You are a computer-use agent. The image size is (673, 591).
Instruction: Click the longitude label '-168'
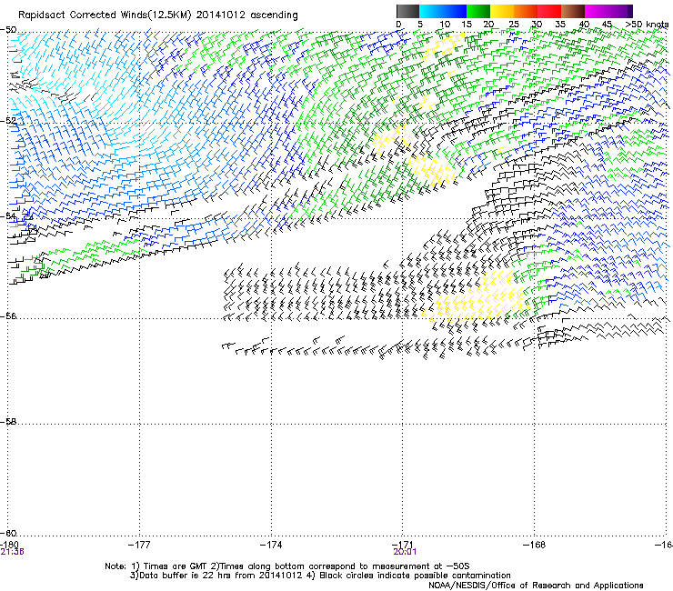(x=535, y=545)
